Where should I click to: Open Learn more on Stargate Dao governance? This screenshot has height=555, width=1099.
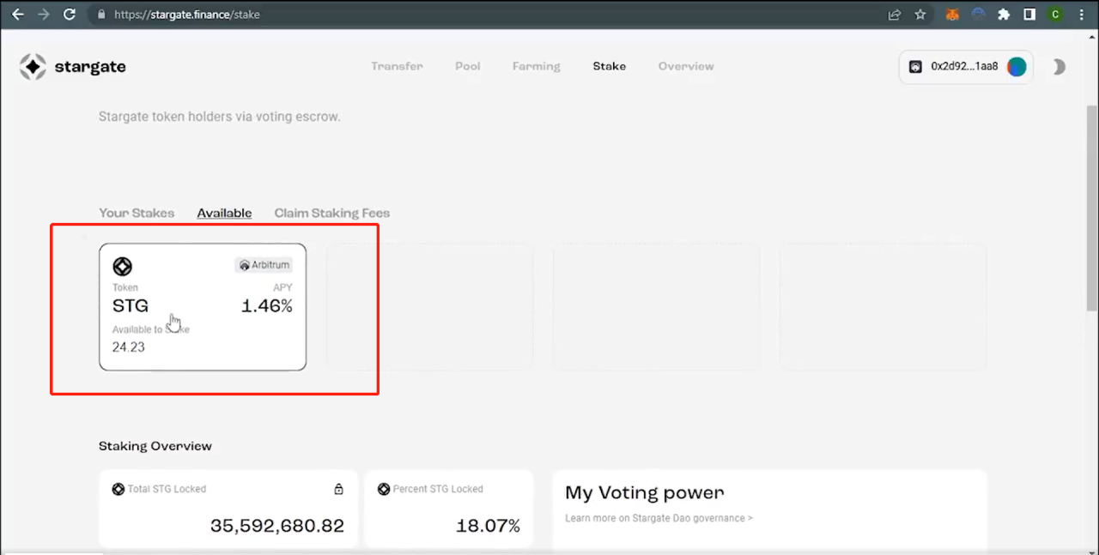click(x=659, y=518)
